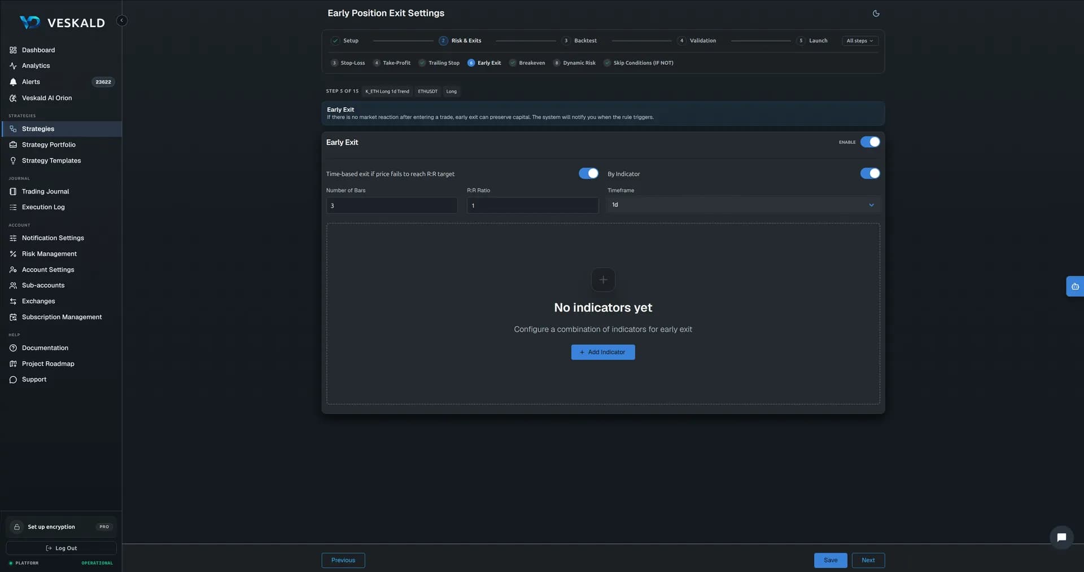Select the Risk & Exits step
Image resolution: width=1084 pixels, height=572 pixels.
(460, 41)
